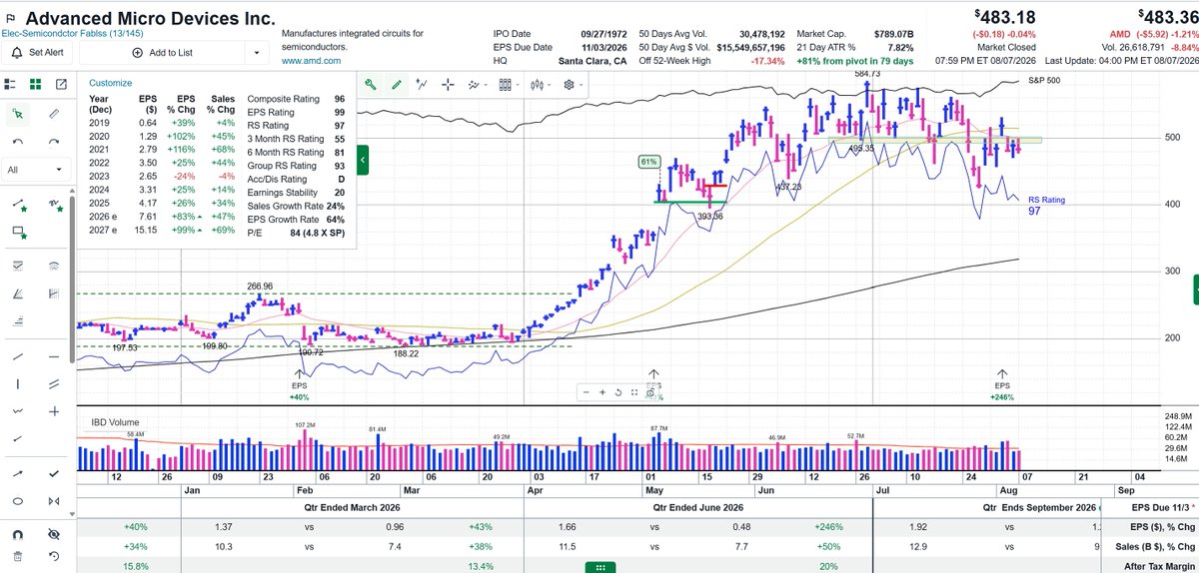Click Customize link in data panel
1199x573 pixels.
[110, 84]
